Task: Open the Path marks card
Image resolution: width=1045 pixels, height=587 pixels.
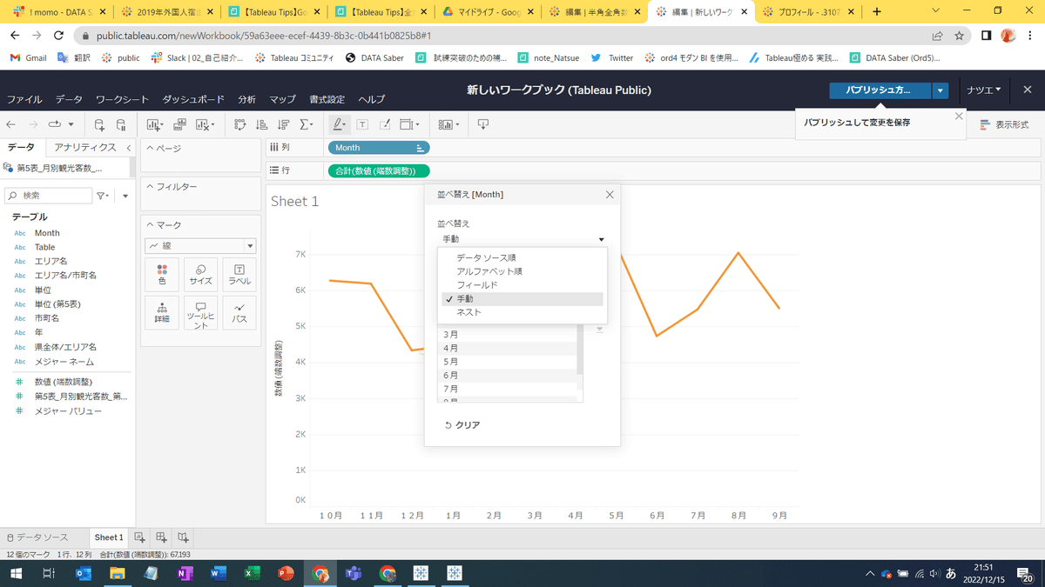Action: (x=239, y=313)
